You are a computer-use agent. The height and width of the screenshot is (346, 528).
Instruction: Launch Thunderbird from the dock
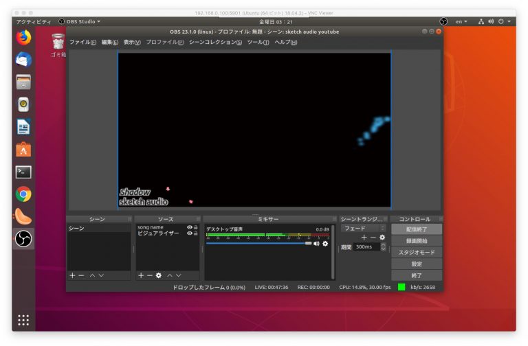pos(23,60)
